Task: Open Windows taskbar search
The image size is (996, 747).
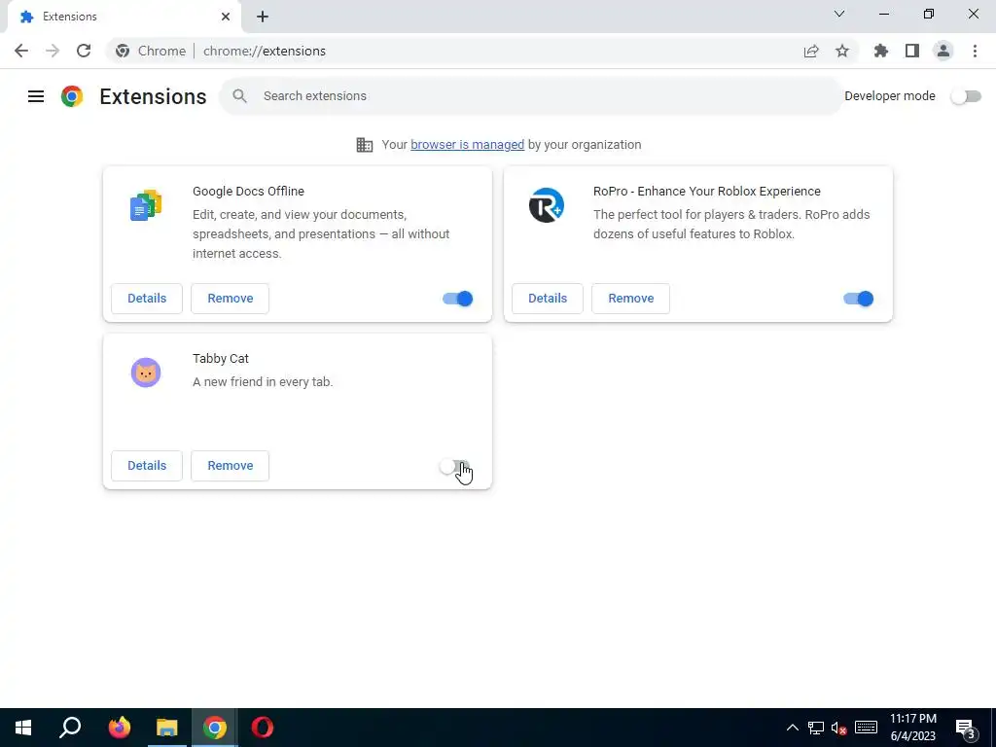Action: tap(70, 728)
